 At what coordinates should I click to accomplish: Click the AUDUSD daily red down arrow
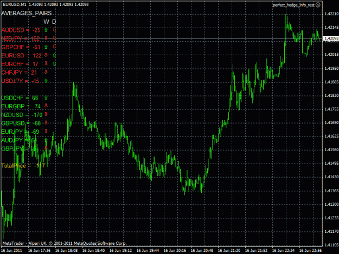54,30
